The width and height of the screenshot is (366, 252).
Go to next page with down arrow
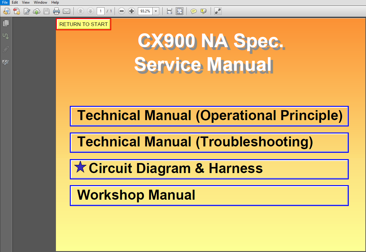(90, 11)
